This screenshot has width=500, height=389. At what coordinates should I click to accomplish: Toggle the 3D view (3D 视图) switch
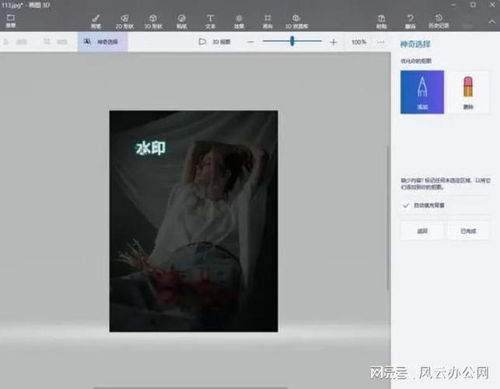coord(214,42)
